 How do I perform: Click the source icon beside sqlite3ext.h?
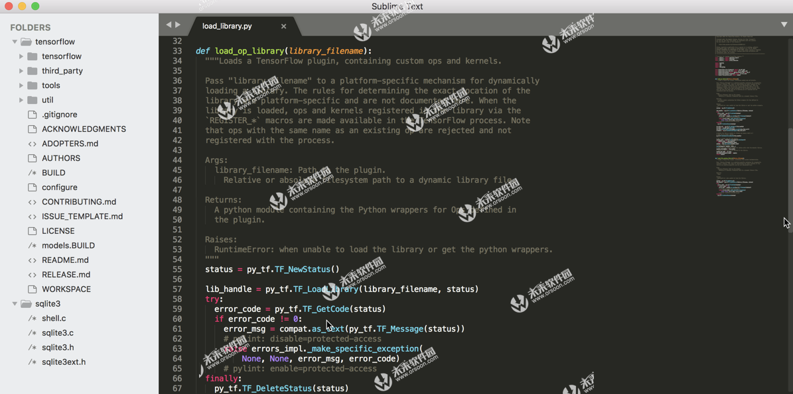(x=33, y=362)
